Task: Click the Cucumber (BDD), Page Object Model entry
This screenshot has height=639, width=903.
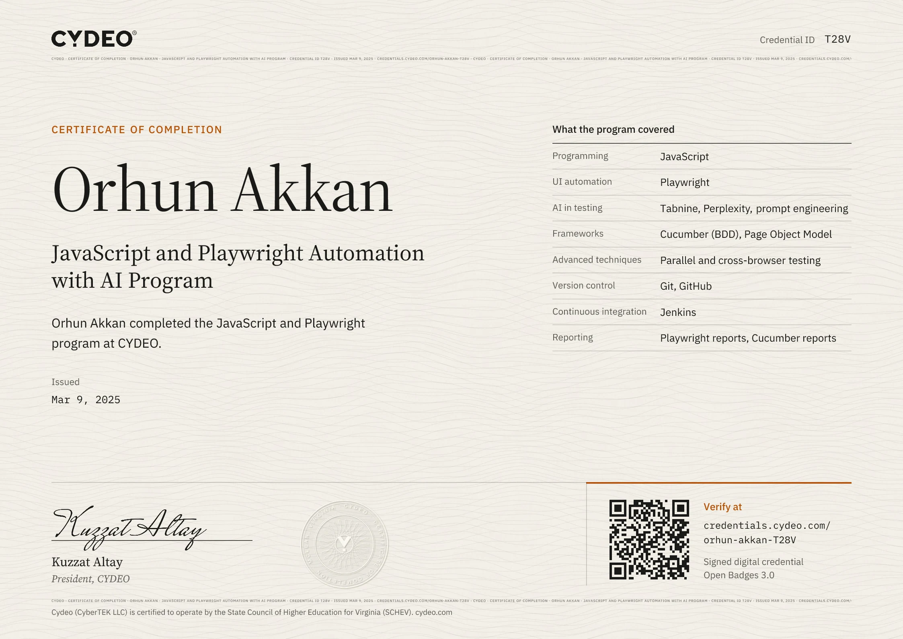Action: coord(746,234)
